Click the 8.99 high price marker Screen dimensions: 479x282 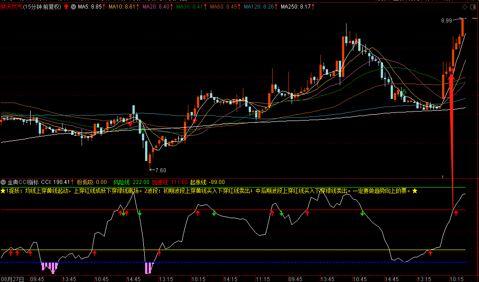pos(446,21)
